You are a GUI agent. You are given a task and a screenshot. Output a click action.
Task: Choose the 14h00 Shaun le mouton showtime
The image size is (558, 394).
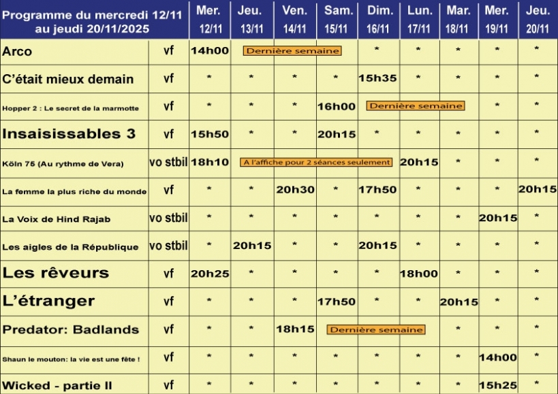pyautogui.click(x=497, y=357)
